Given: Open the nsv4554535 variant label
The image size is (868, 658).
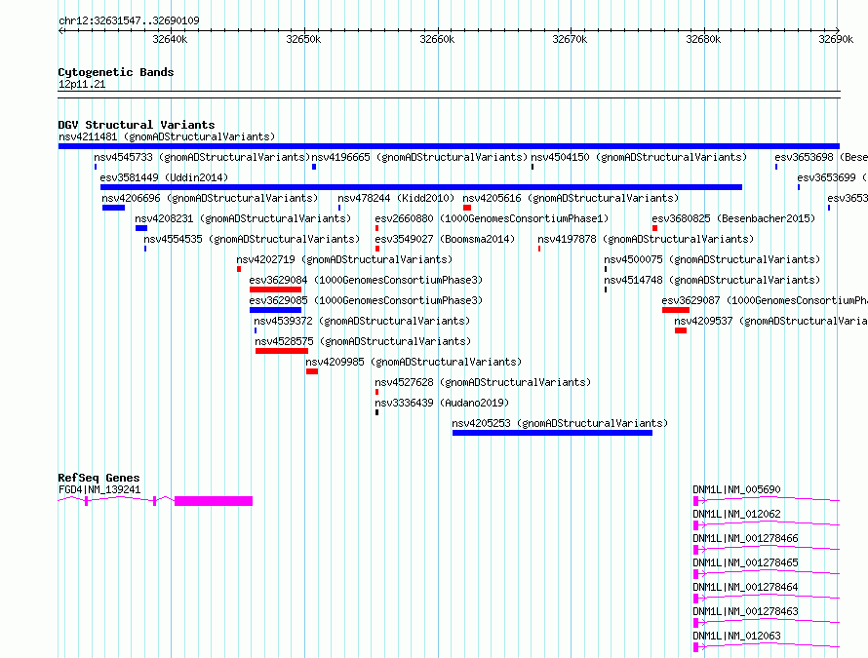Looking at the screenshot, I should point(252,239).
